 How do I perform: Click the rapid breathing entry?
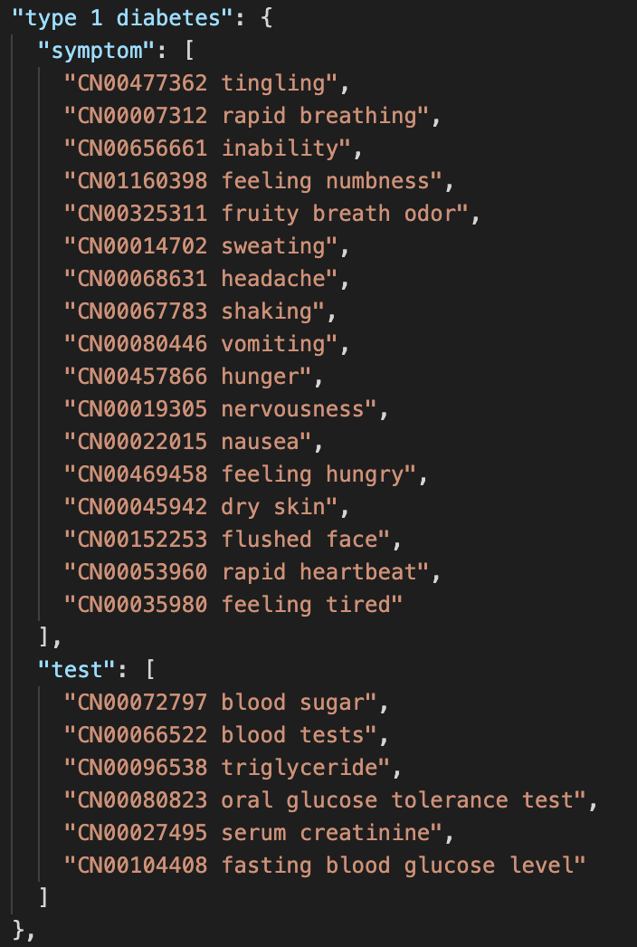click(x=246, y=116)
